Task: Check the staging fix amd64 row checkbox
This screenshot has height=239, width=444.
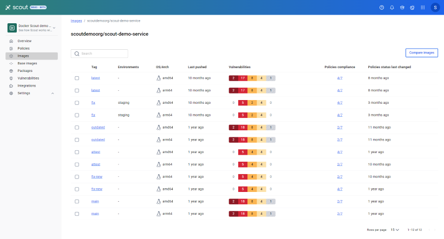Action: (77, 102)
